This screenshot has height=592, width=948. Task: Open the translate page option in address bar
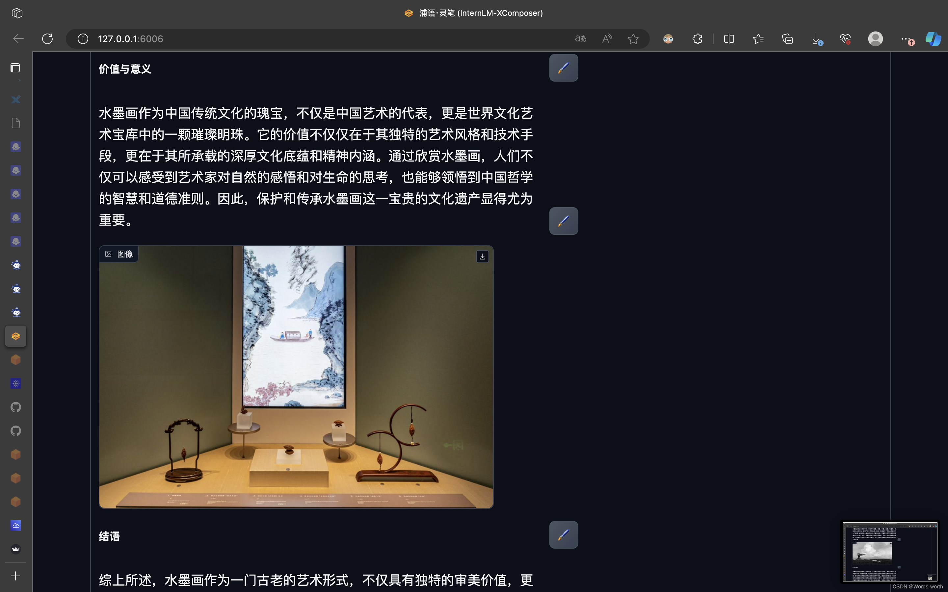(581, 39)
